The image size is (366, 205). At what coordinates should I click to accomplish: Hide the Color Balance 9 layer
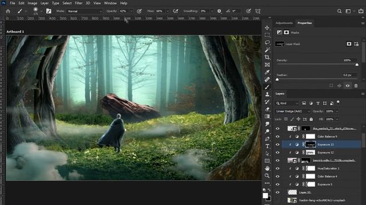pos(277,137)
